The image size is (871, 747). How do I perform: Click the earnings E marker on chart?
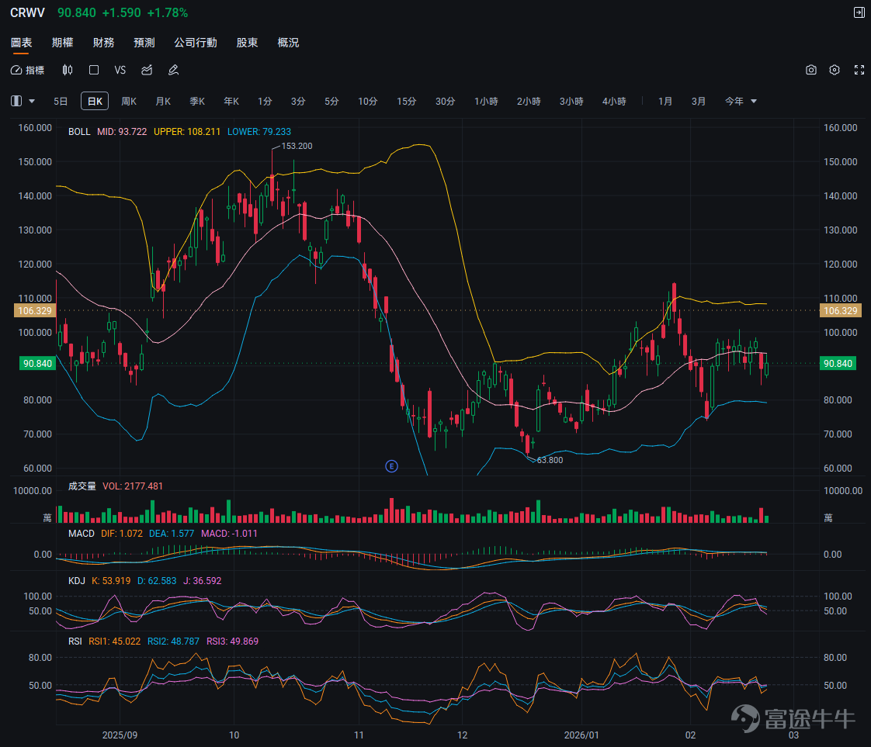point(391,466)
